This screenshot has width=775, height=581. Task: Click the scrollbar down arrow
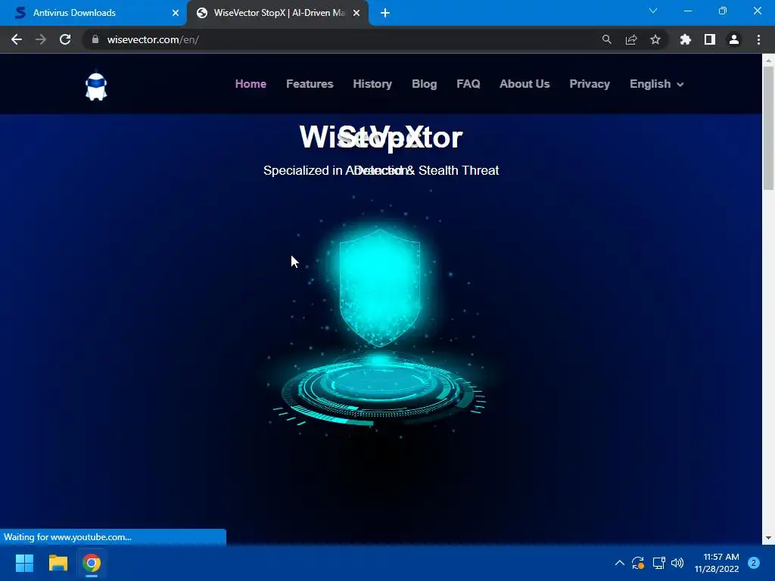point(768,538)
